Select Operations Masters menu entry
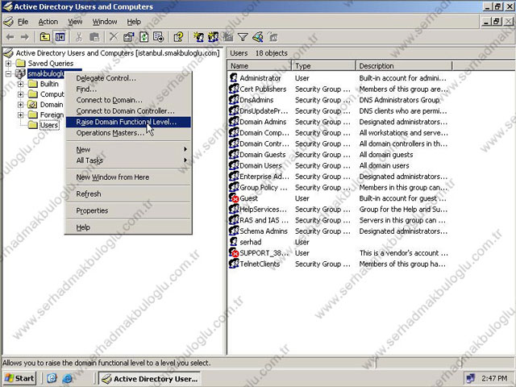516x387 pixels. pyautogui.click(x=128, y=133)
